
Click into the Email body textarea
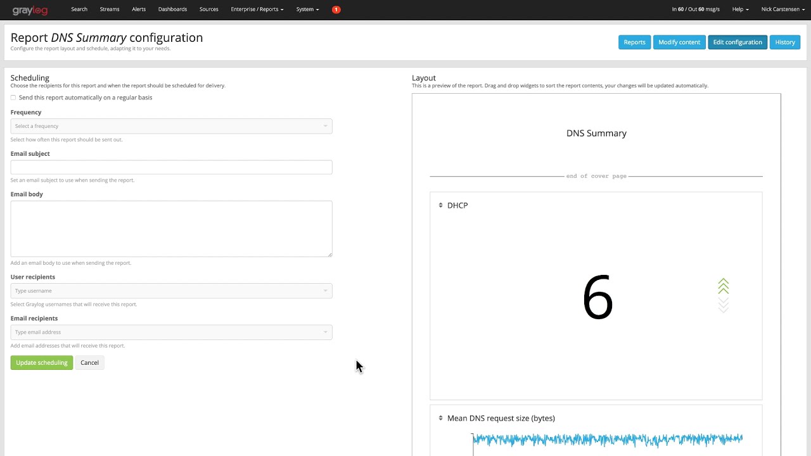pos(171,229)
